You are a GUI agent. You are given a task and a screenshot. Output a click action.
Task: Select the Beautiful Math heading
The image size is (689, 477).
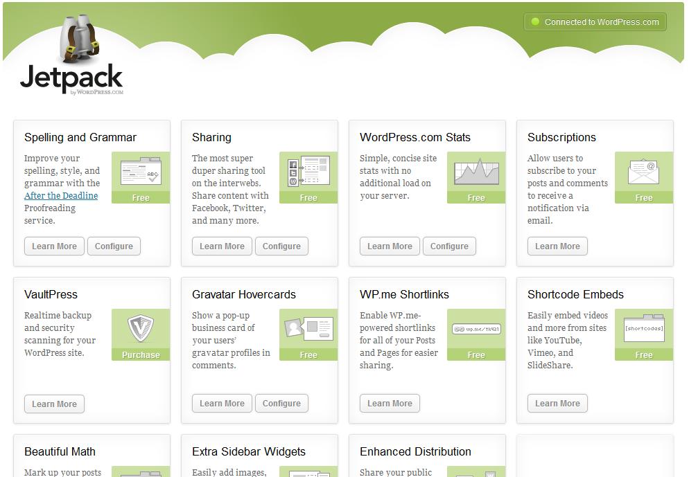pyautogui.click(x=60, y=451)
